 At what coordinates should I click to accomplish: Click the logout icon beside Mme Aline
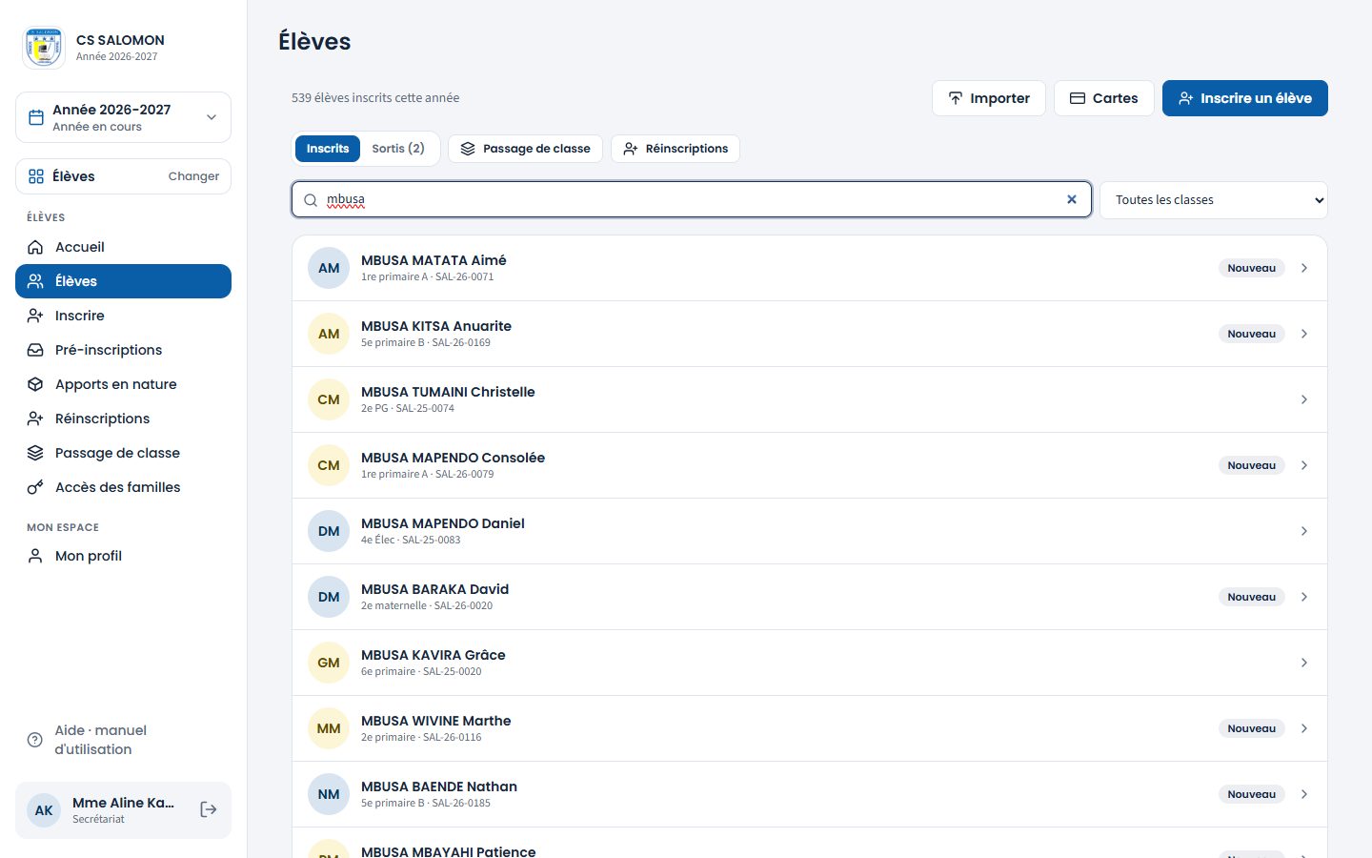click(x=209, y=809)
